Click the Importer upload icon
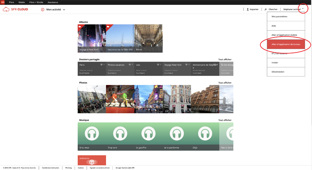 pyautogui.click(x=248, y=9)
